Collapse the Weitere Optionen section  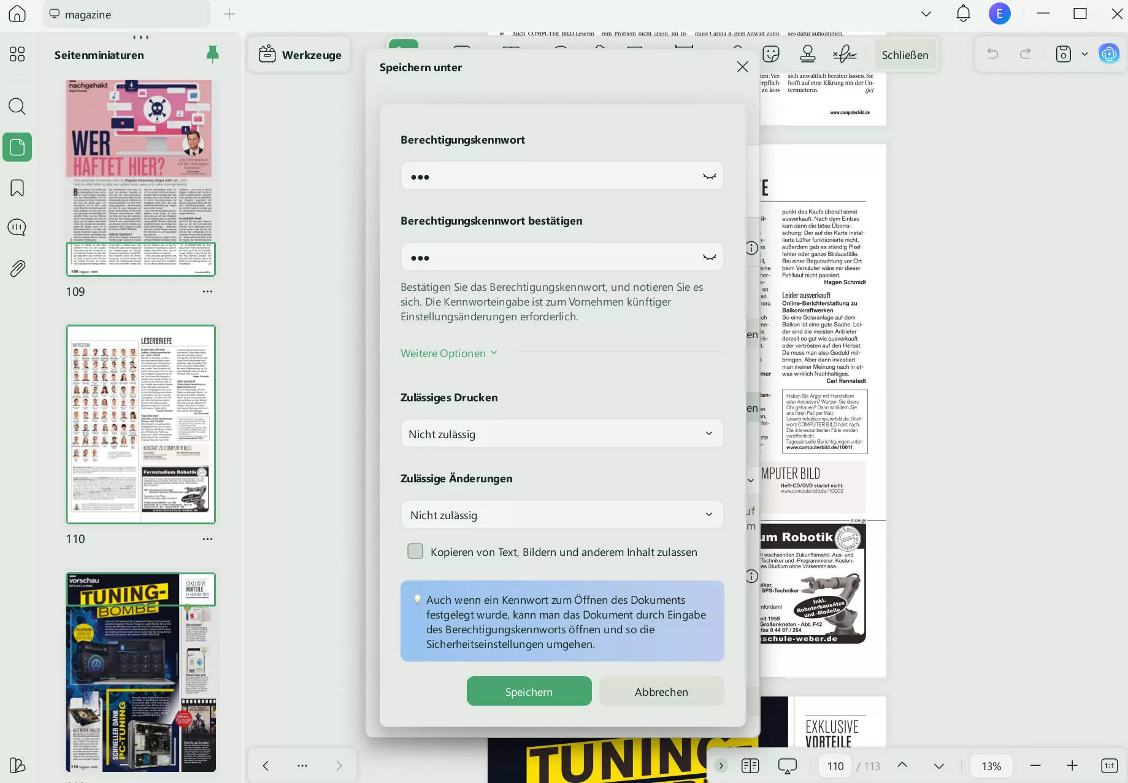[448, 353]
